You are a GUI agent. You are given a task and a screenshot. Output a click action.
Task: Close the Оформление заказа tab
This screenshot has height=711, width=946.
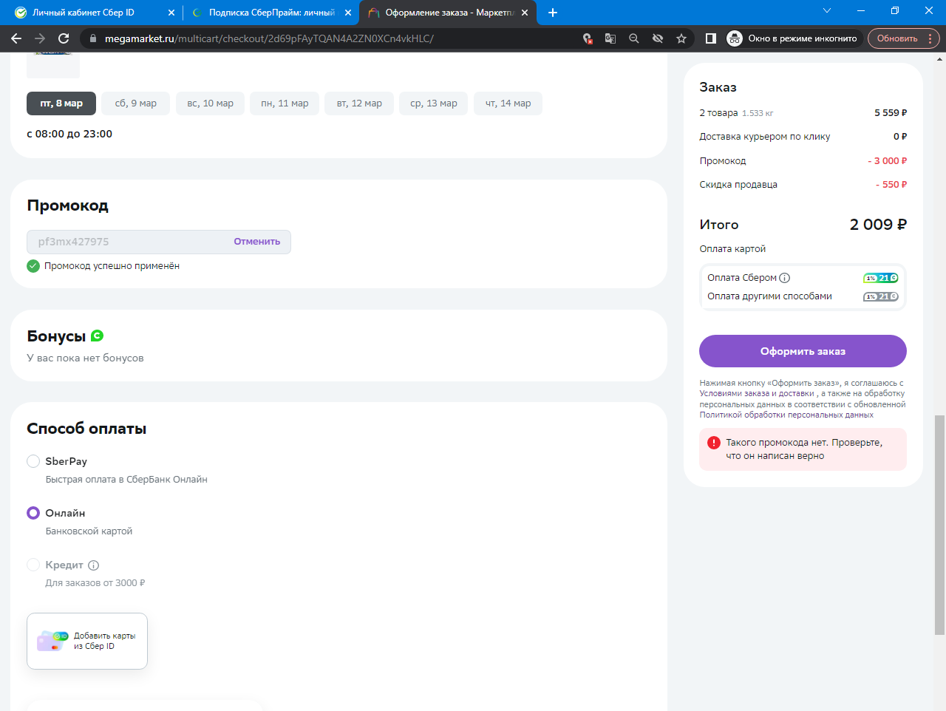coord(525,13)
